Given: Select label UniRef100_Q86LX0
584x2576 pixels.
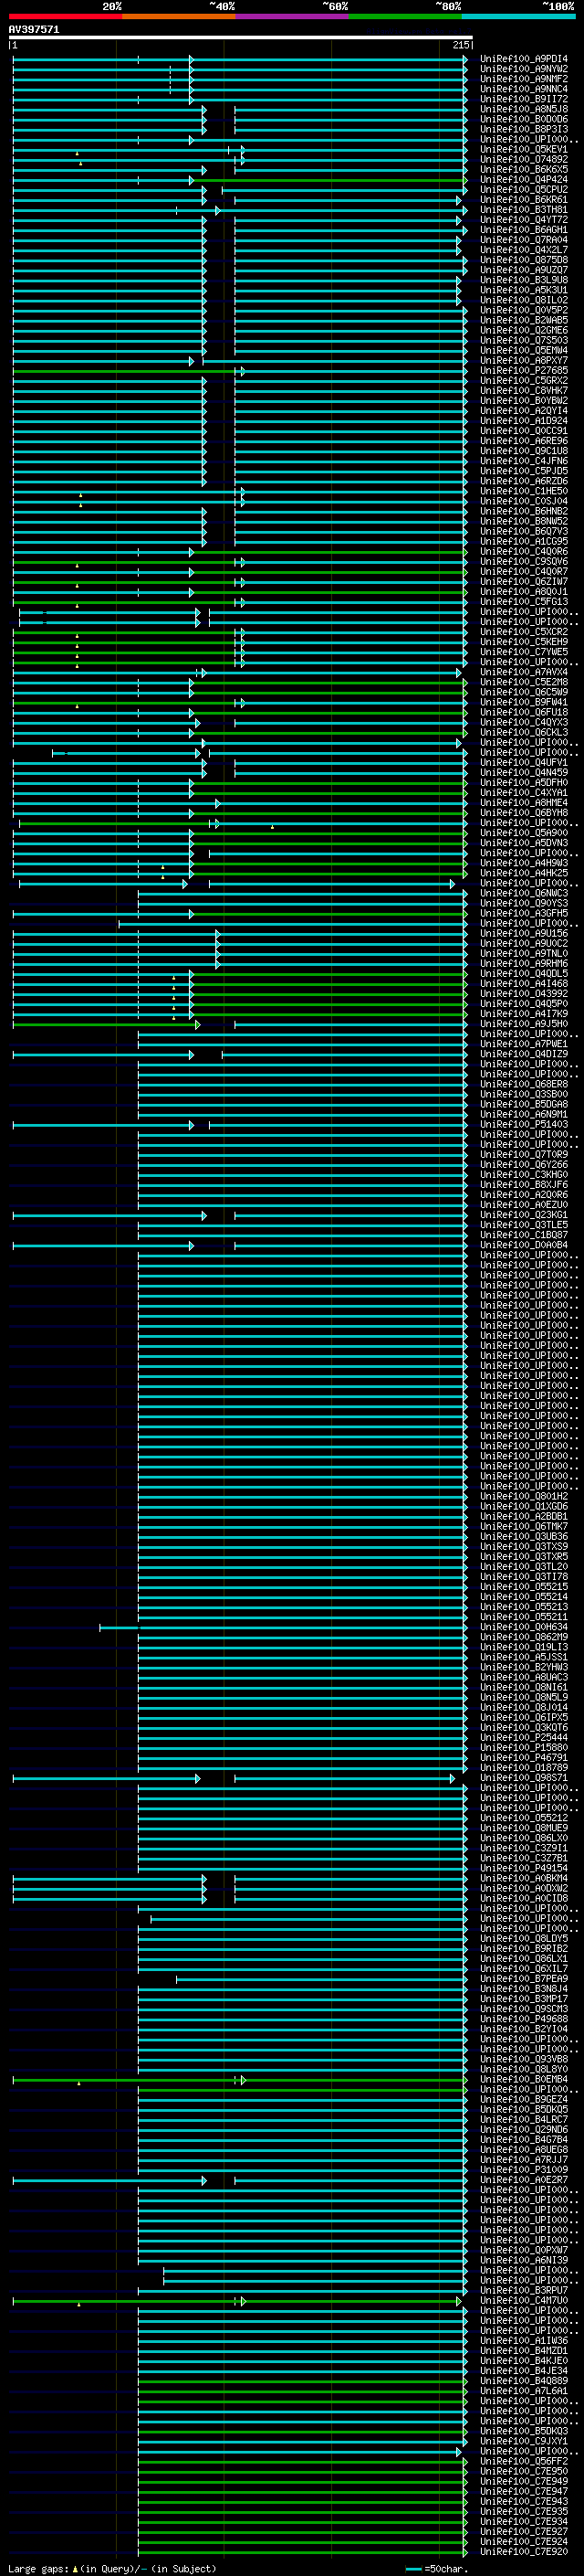Looking at the screenshot, I should pos(523,1838).
